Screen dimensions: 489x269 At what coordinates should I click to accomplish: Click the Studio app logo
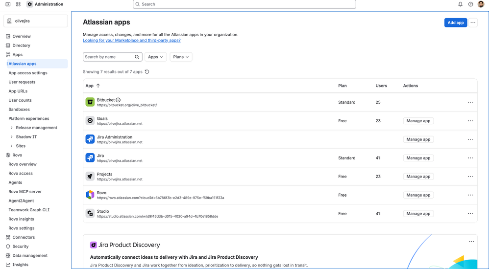90,214
